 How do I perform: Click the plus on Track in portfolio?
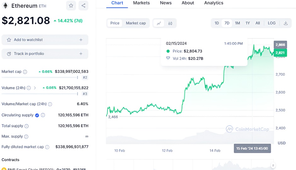[81, 54]
